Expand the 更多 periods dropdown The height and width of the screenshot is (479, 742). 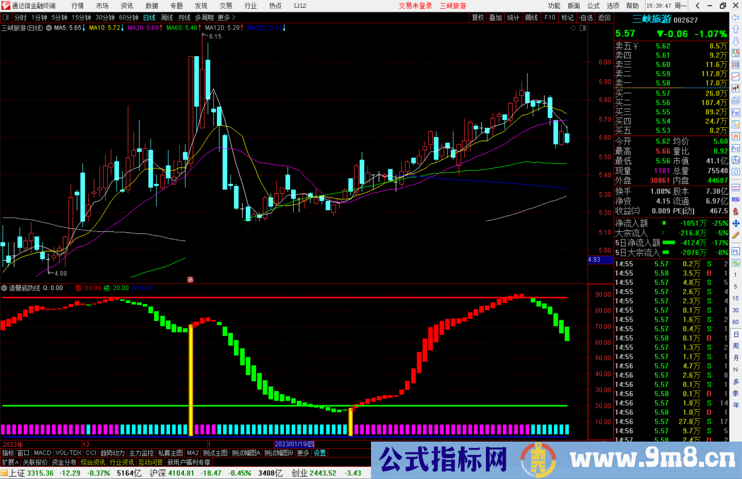226,18
